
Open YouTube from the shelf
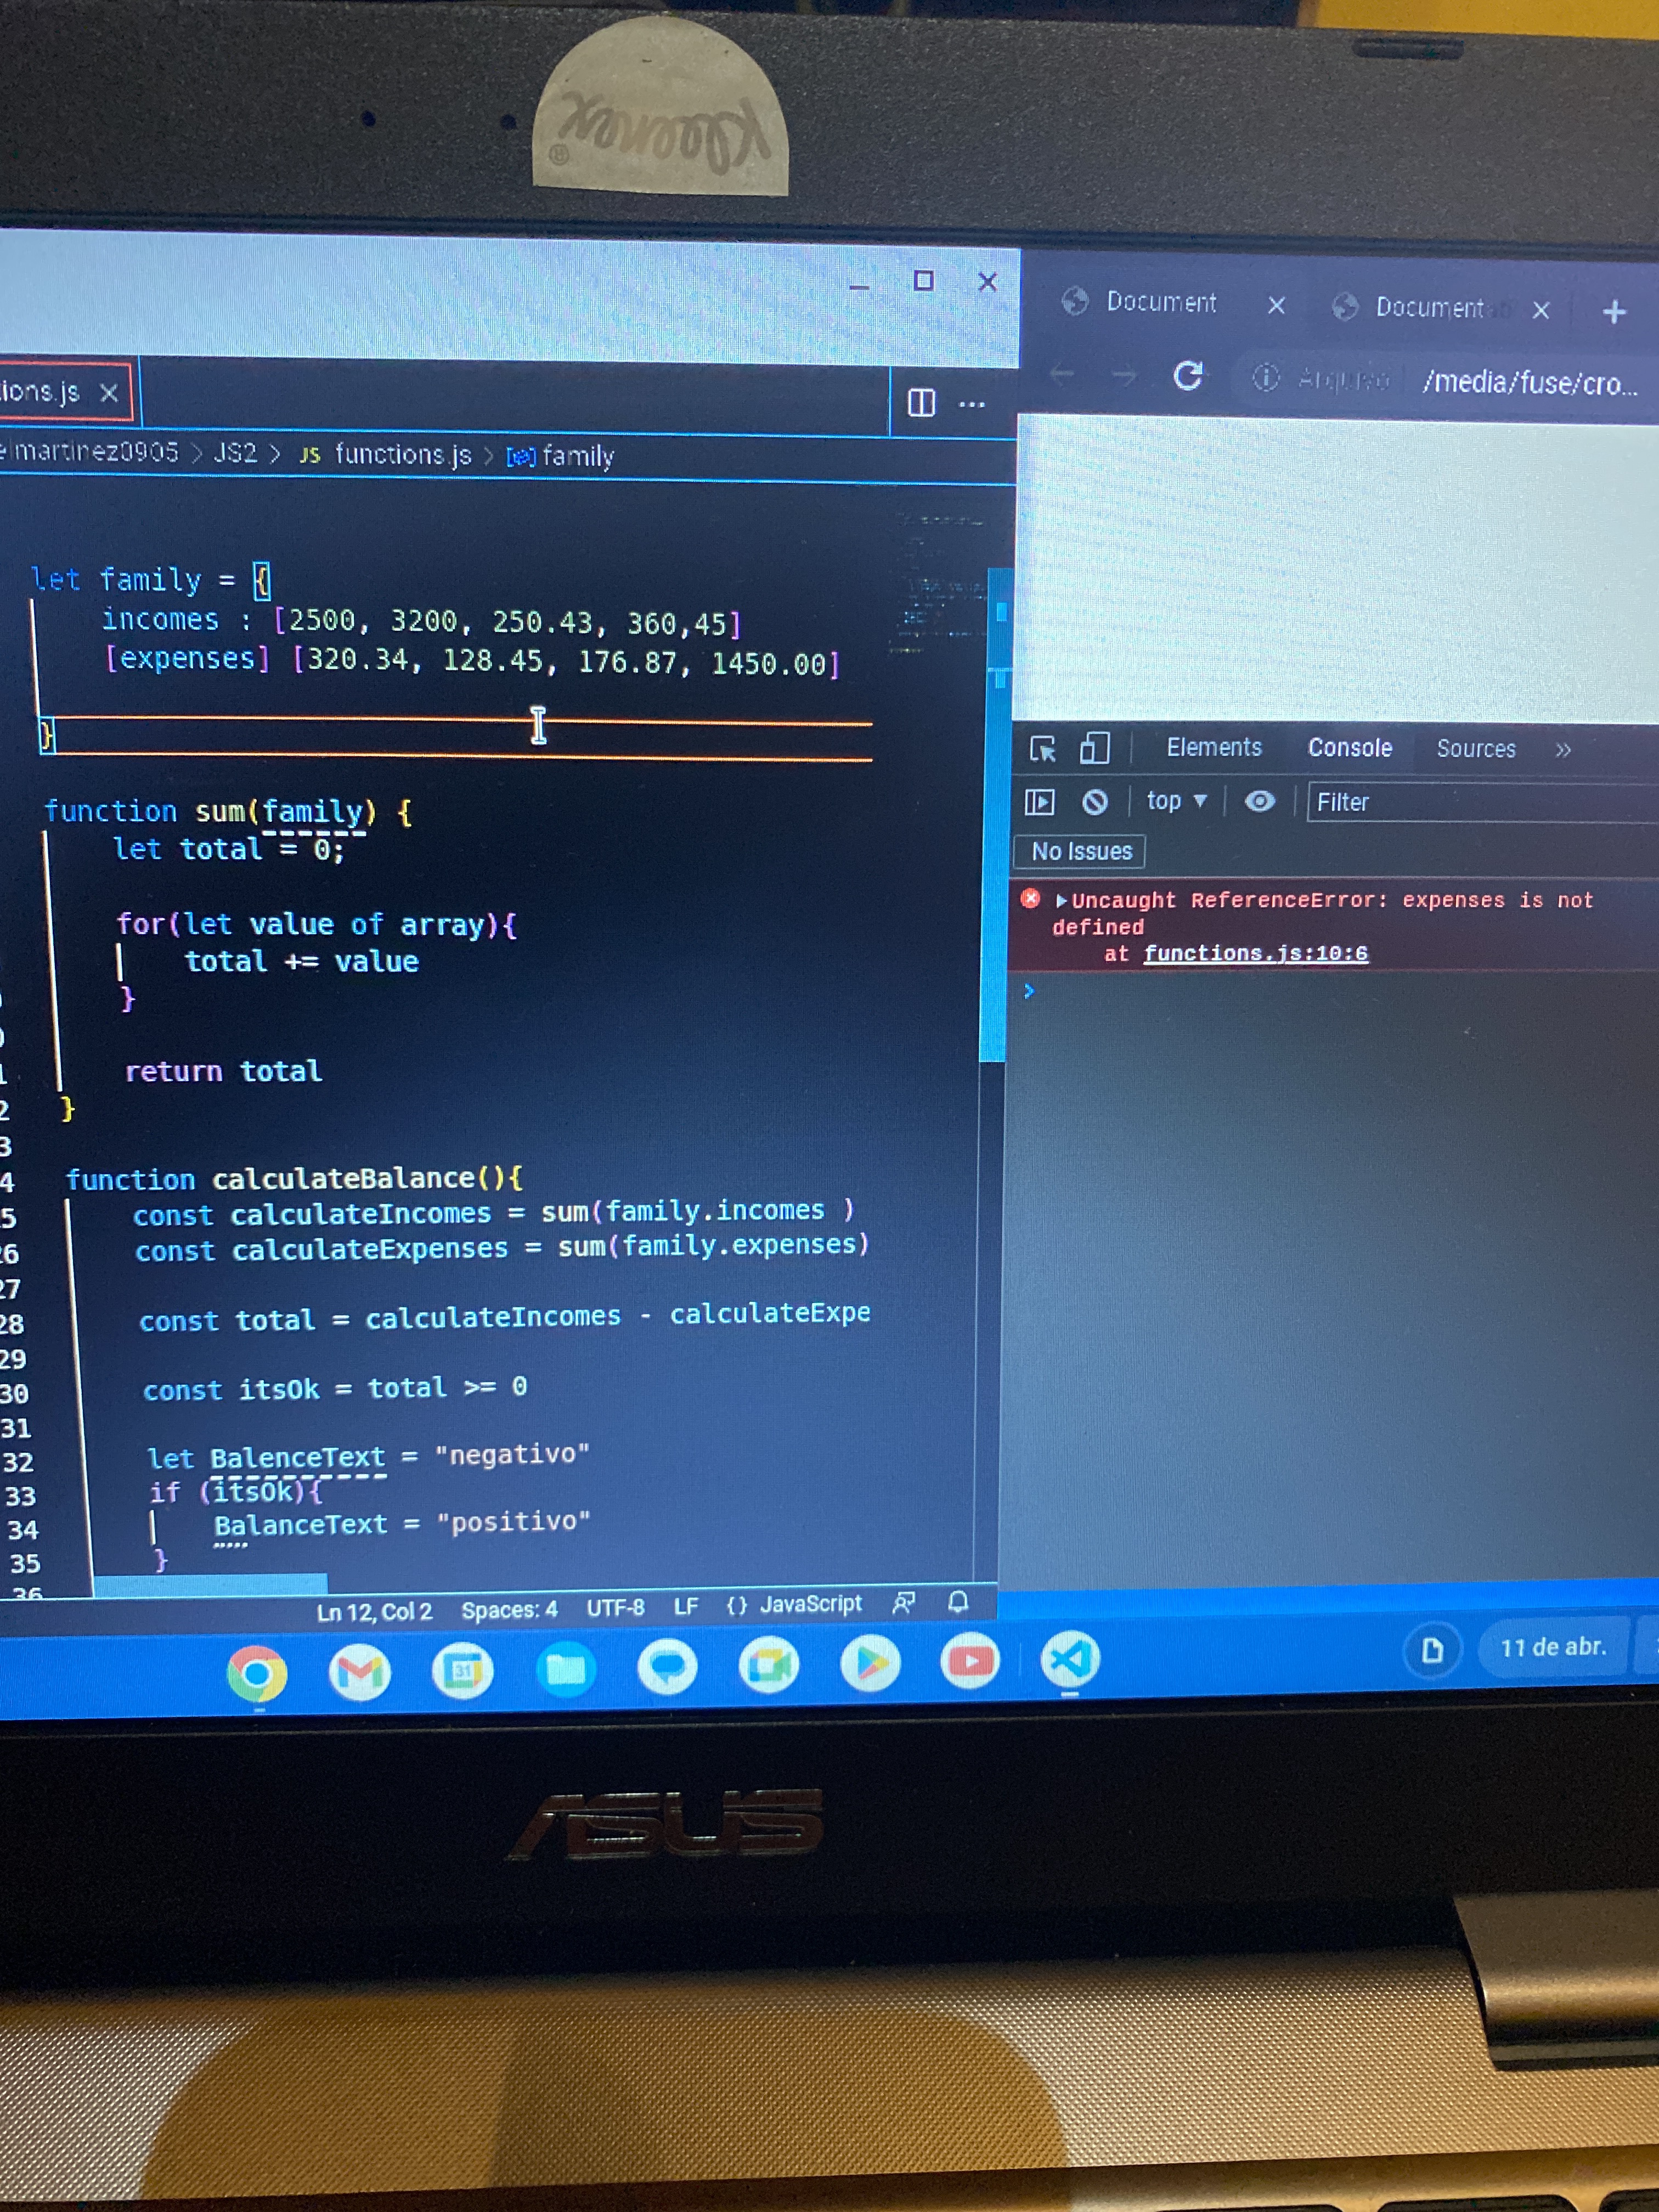coord(970,1661)
